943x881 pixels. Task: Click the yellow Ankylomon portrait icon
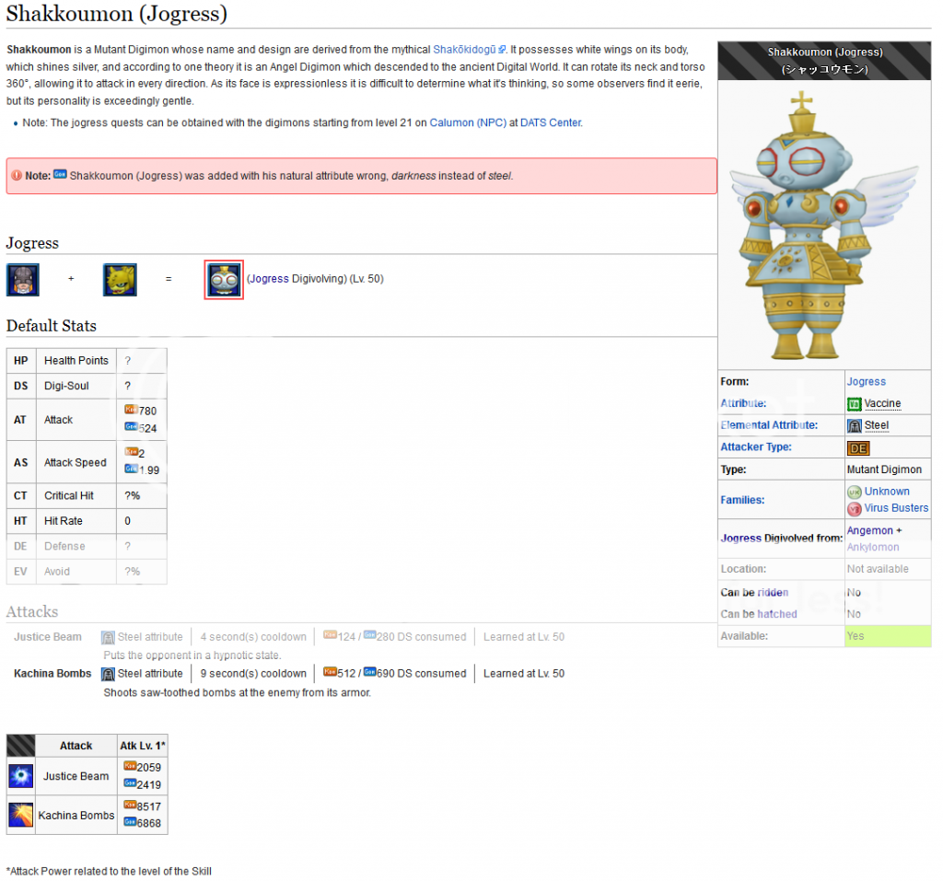[x=120, y=280]
